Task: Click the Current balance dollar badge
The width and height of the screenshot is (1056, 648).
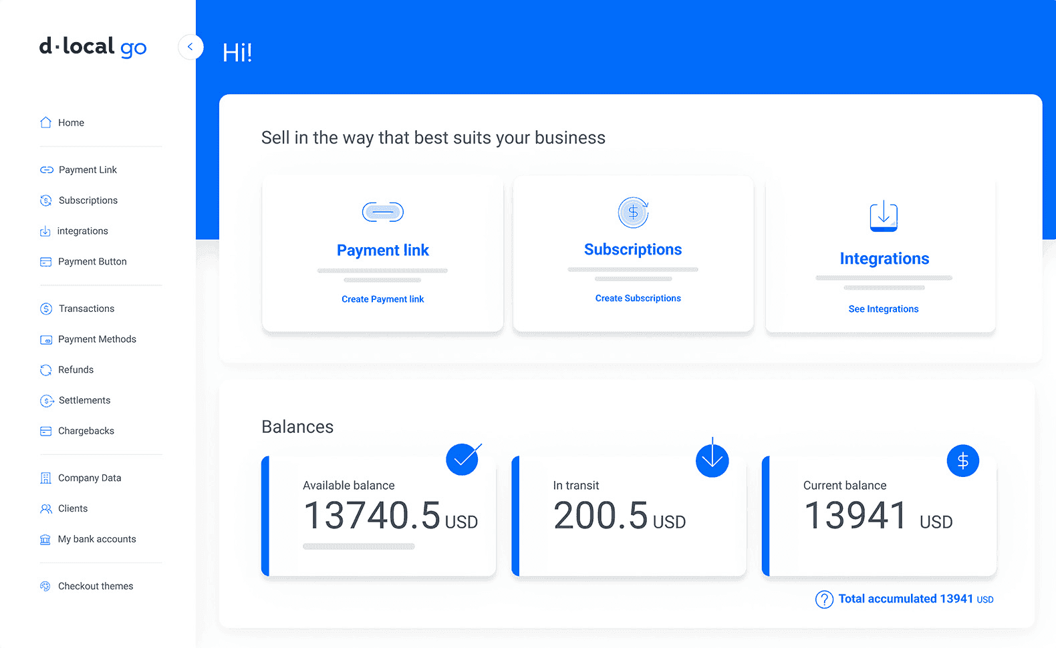Action: 962,460
